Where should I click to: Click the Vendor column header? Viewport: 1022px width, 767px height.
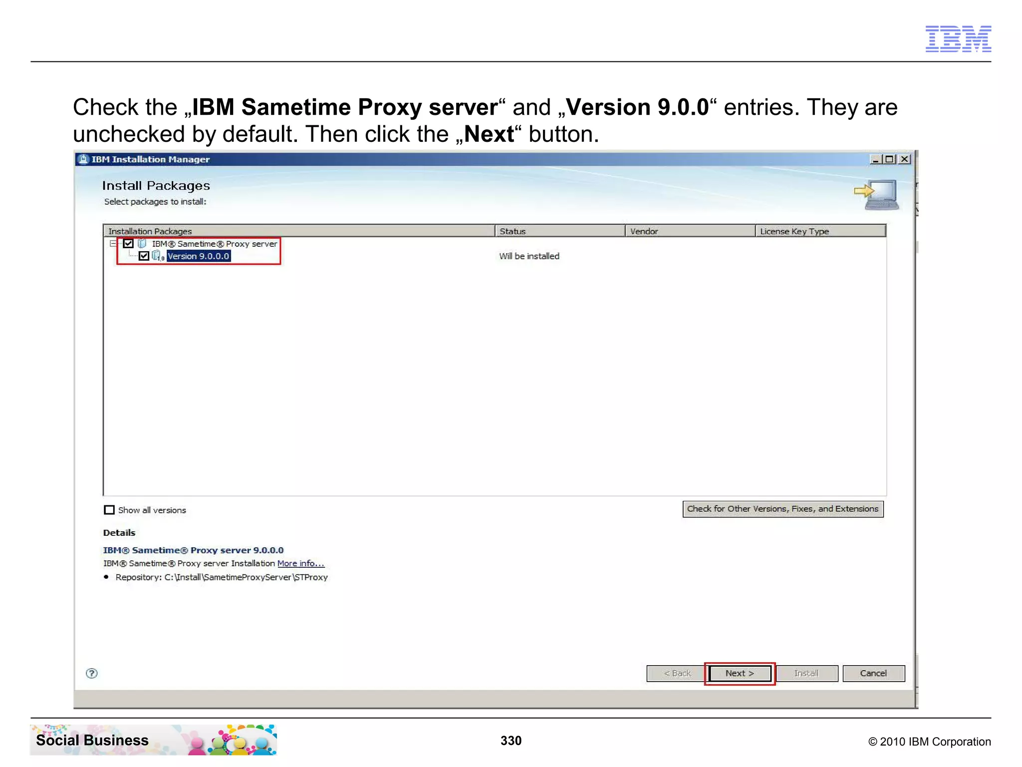pyautogui.click(x=690, y=231)
